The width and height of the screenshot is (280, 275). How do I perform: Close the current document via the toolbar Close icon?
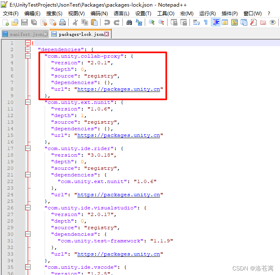tap(43, 22)
